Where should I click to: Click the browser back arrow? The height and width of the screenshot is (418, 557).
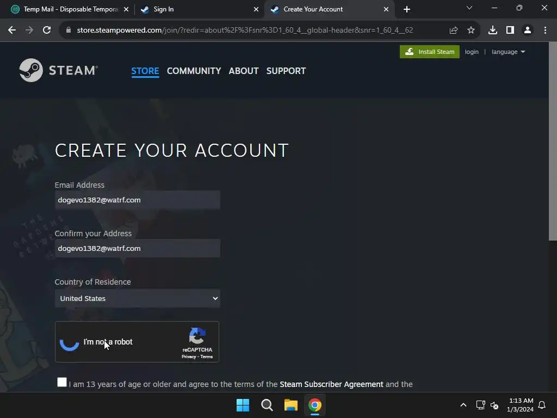(x=12, y=30)
